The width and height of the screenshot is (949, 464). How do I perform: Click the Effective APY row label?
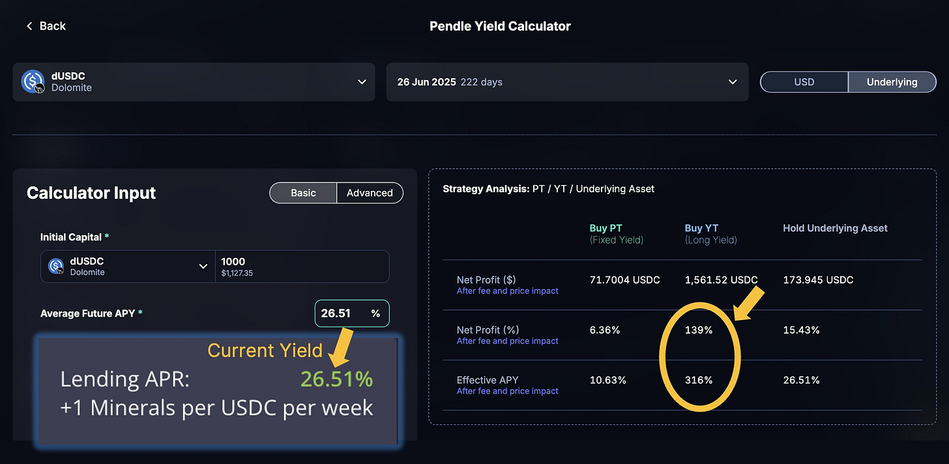point(488,381)
